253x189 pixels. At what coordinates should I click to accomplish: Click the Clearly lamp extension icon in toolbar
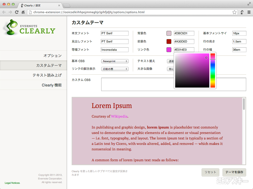pyautogui.click(x=242, y=12)
